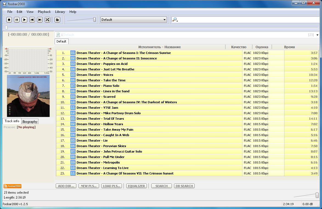Click the open folder icon in toolbar
Image resolution: width=322 pixels, height=209 pixels.
(57, 20)
